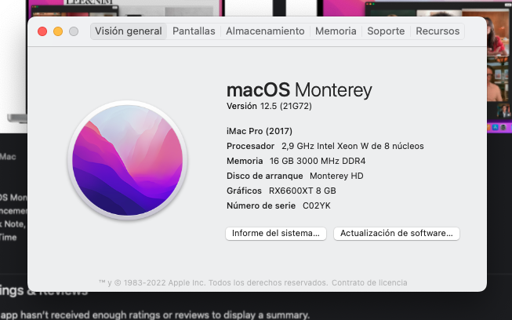Open the Pantallas tab
The height and width of the screenshot is (320, 512).
[194, 31]
